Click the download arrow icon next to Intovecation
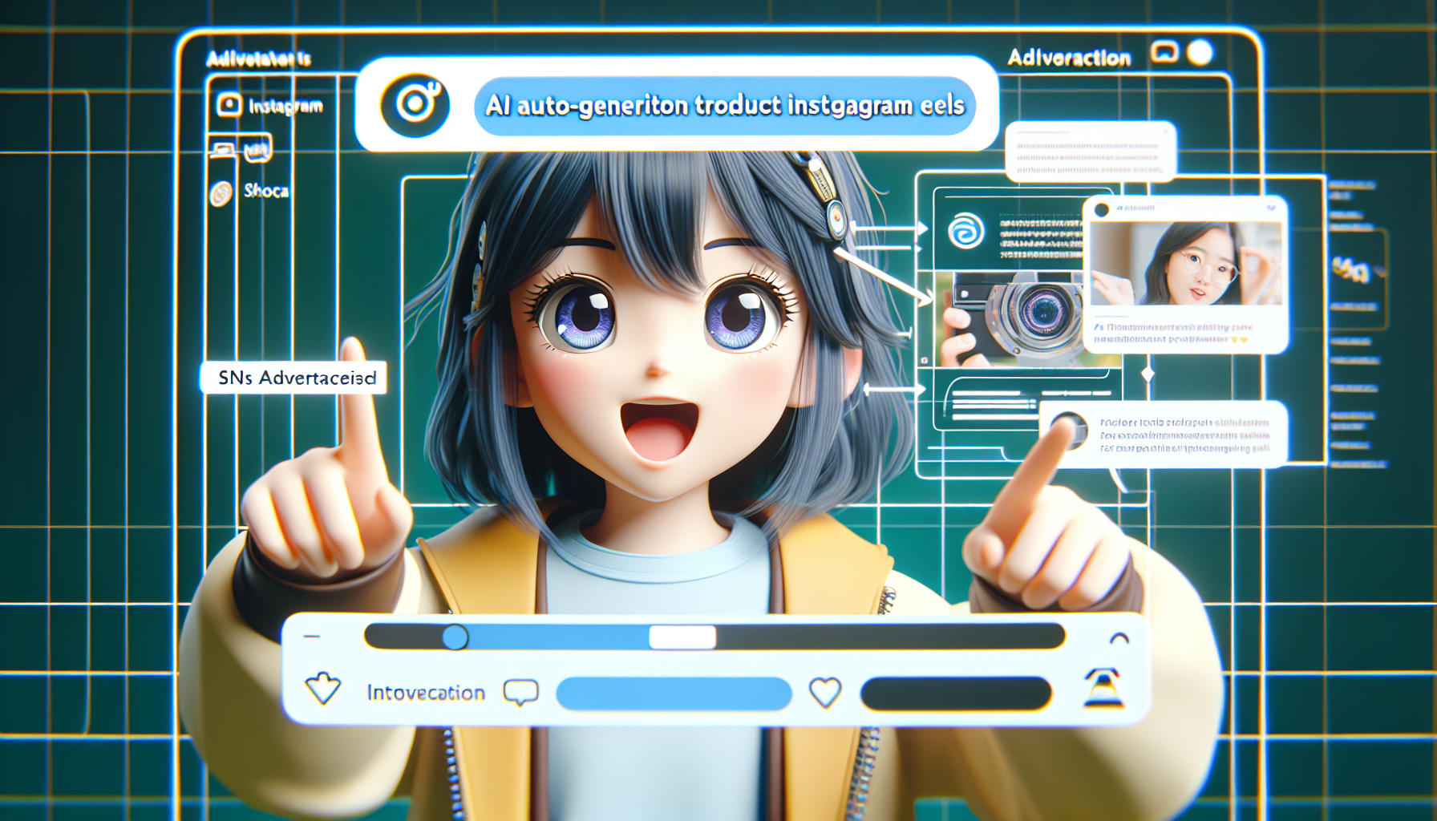Image resolution: width=1437 pixels, height=821 pixels. [x=323, y=688]
